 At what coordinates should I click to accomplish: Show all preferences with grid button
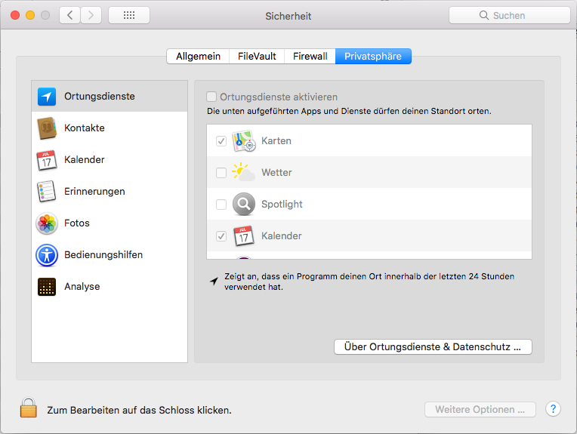click(129, 15)
